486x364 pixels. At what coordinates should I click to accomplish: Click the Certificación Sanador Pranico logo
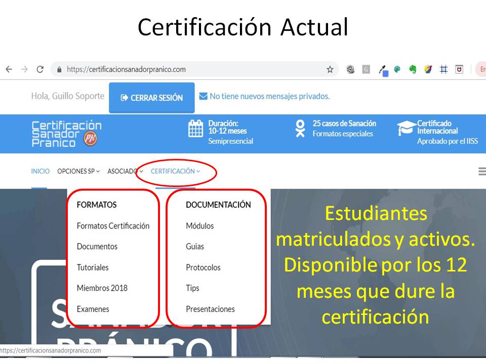click(66, 134)
